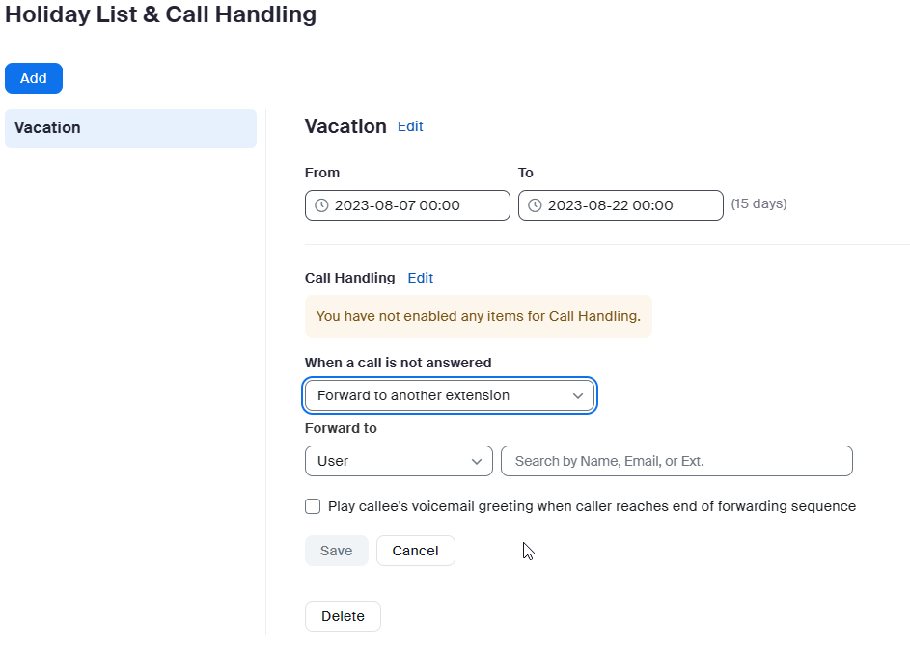Image resolution: width=910 pixels, height=649 pixels.
Task: Click Edit link beside Call Handling
Action: pos(421,278)
